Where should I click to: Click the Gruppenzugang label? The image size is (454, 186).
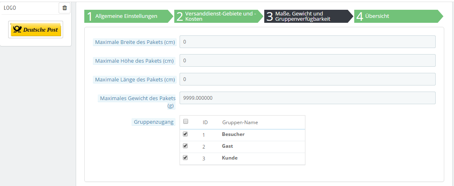(154, 122)
